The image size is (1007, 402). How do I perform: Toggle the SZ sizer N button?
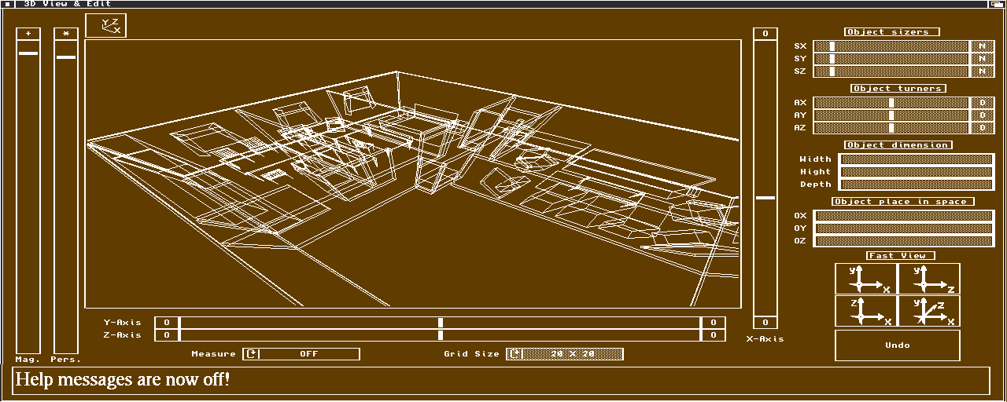[982, 71]
